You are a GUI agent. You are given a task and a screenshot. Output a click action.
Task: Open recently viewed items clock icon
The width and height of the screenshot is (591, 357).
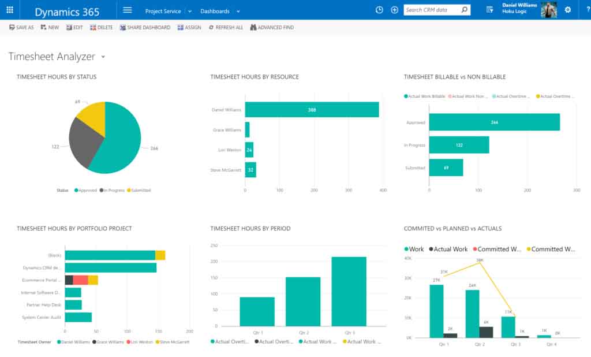tap(379, 10)
